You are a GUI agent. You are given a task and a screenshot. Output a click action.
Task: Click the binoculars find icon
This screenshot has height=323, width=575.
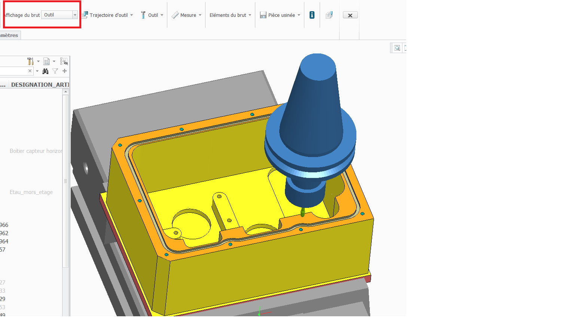46,71
